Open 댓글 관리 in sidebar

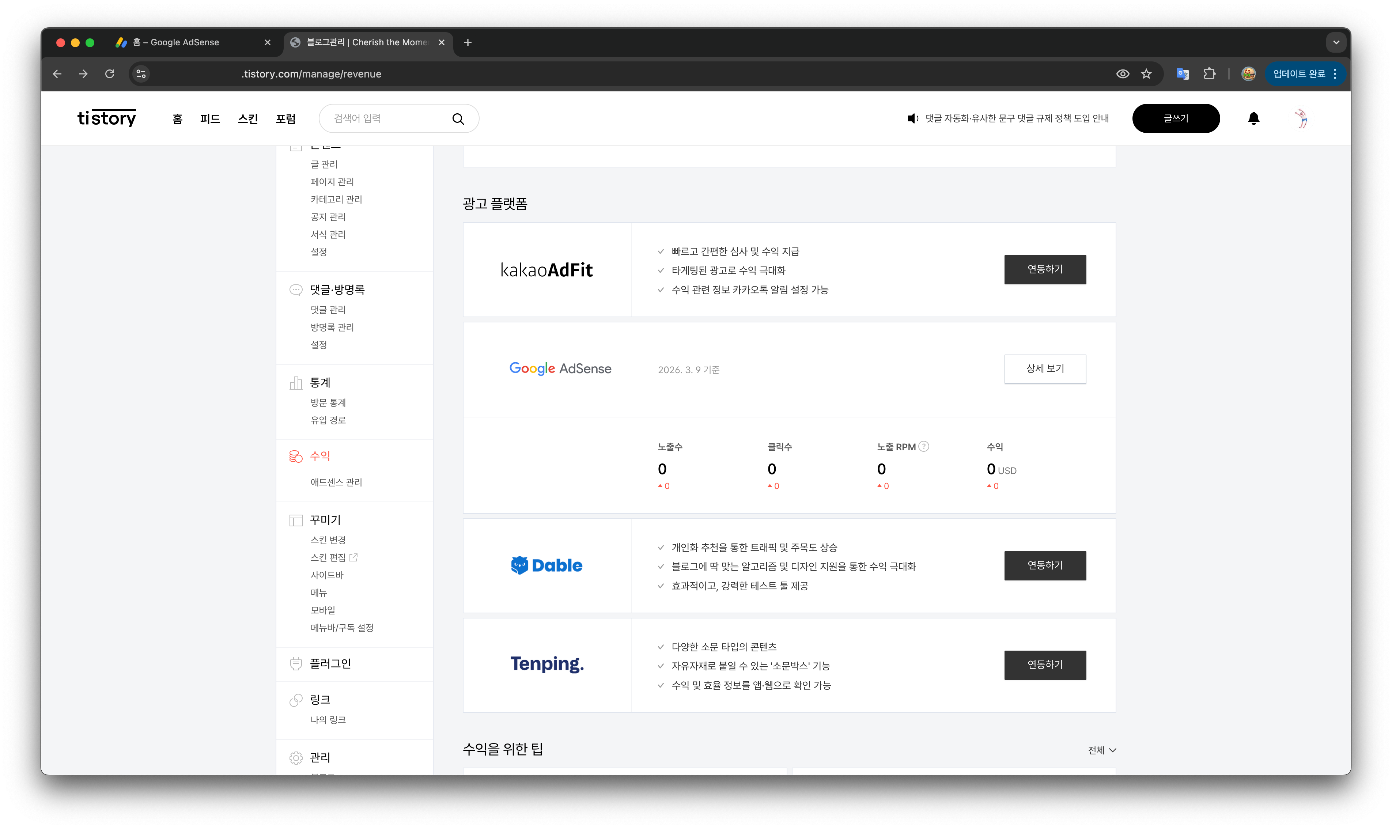(328, 310)
